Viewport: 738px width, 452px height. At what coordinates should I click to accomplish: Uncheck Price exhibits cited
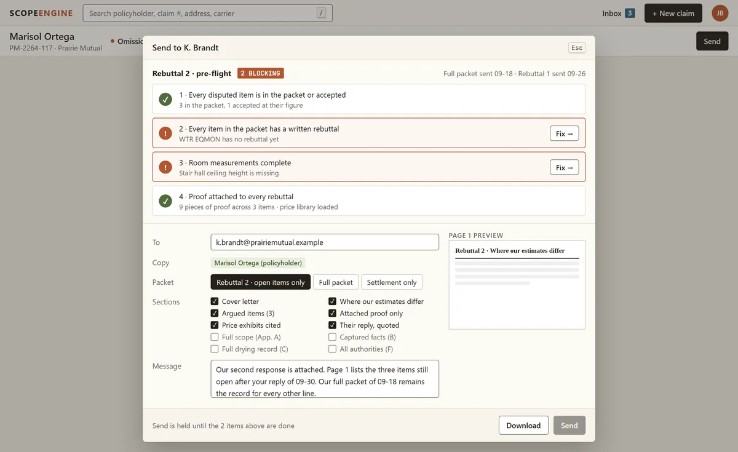point(215,325)
